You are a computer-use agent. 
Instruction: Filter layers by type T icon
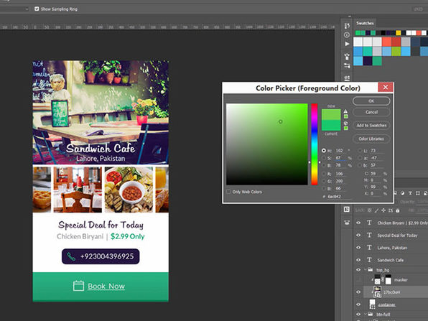point(410,193)
